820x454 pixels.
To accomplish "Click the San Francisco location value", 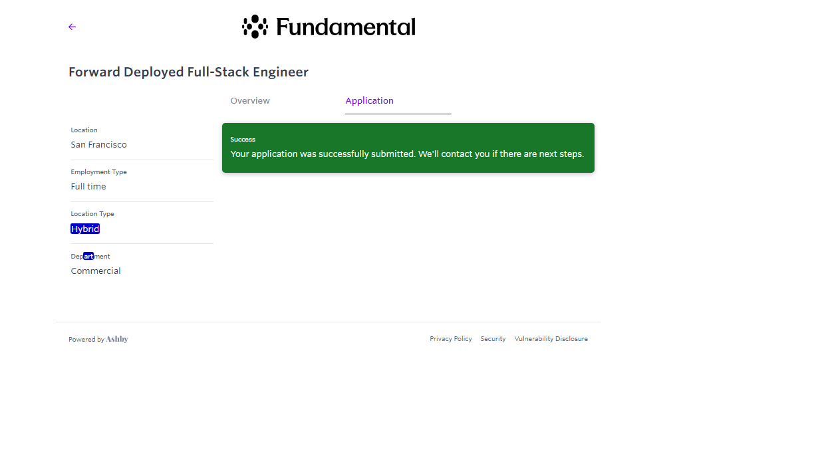I will 99,145.
